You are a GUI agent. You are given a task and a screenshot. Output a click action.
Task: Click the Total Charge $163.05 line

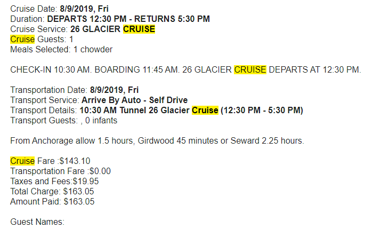pos(52,191)
